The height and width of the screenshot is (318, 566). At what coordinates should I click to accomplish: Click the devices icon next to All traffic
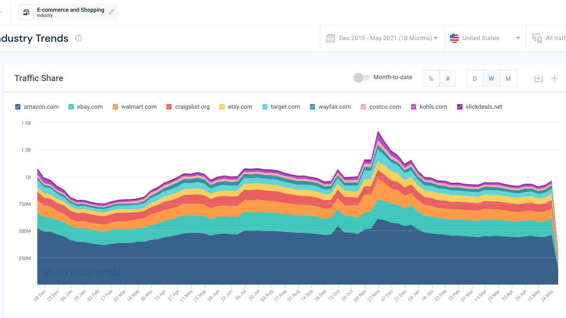click(x=537, y=38)
